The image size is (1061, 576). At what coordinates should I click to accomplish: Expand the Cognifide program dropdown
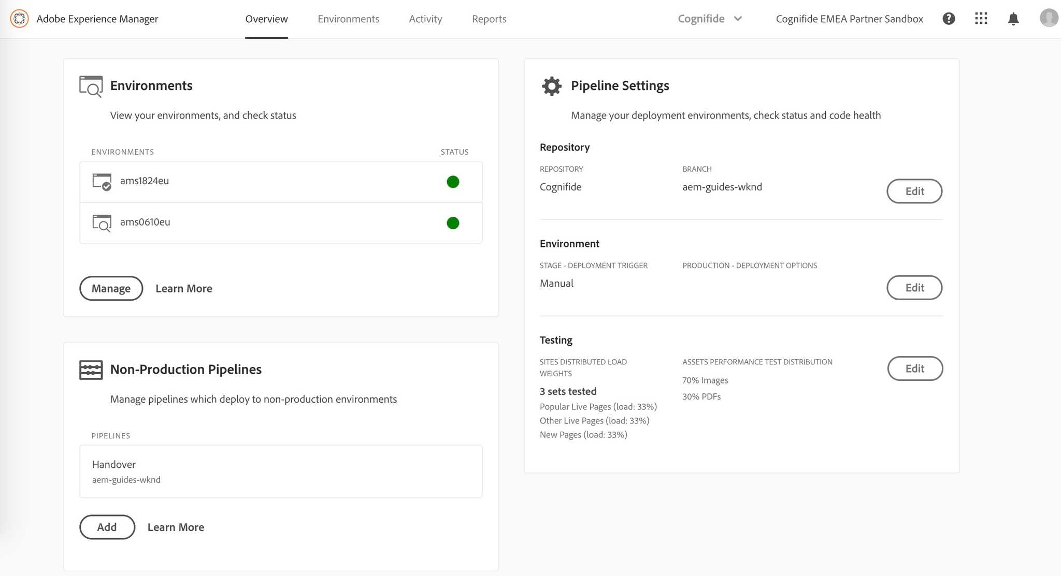[x=710, y=19]
